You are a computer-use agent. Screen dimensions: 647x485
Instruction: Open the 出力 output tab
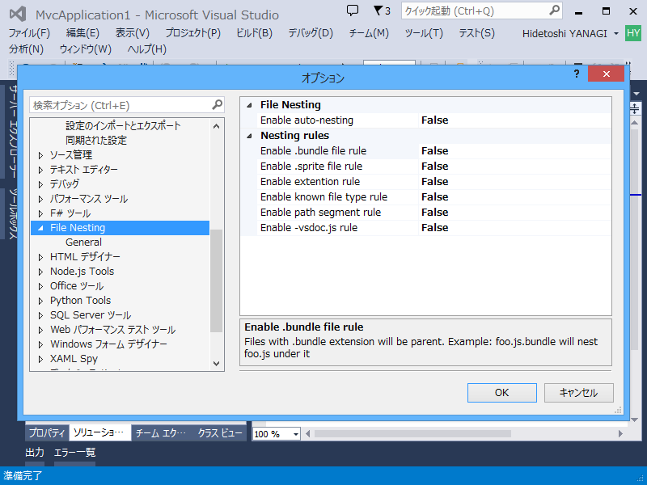(35, 453)
